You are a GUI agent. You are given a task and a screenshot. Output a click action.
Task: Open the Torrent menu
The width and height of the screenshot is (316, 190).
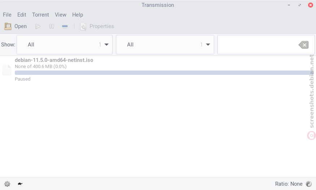(x=40, y=15)
